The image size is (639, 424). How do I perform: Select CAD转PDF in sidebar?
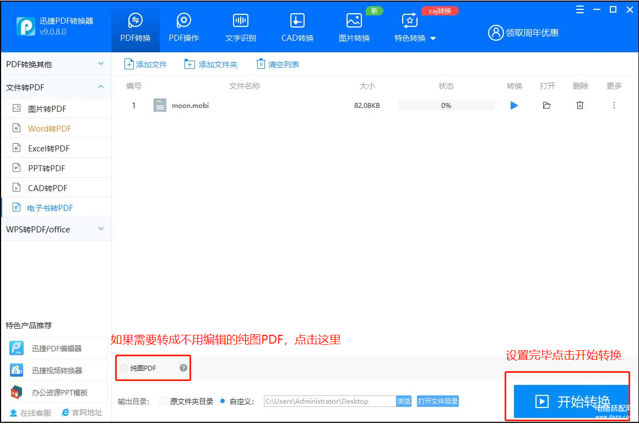pyautogui.click(x=56, y=188)
